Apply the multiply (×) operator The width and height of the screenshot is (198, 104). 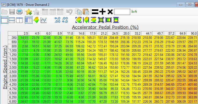point(110,12)
